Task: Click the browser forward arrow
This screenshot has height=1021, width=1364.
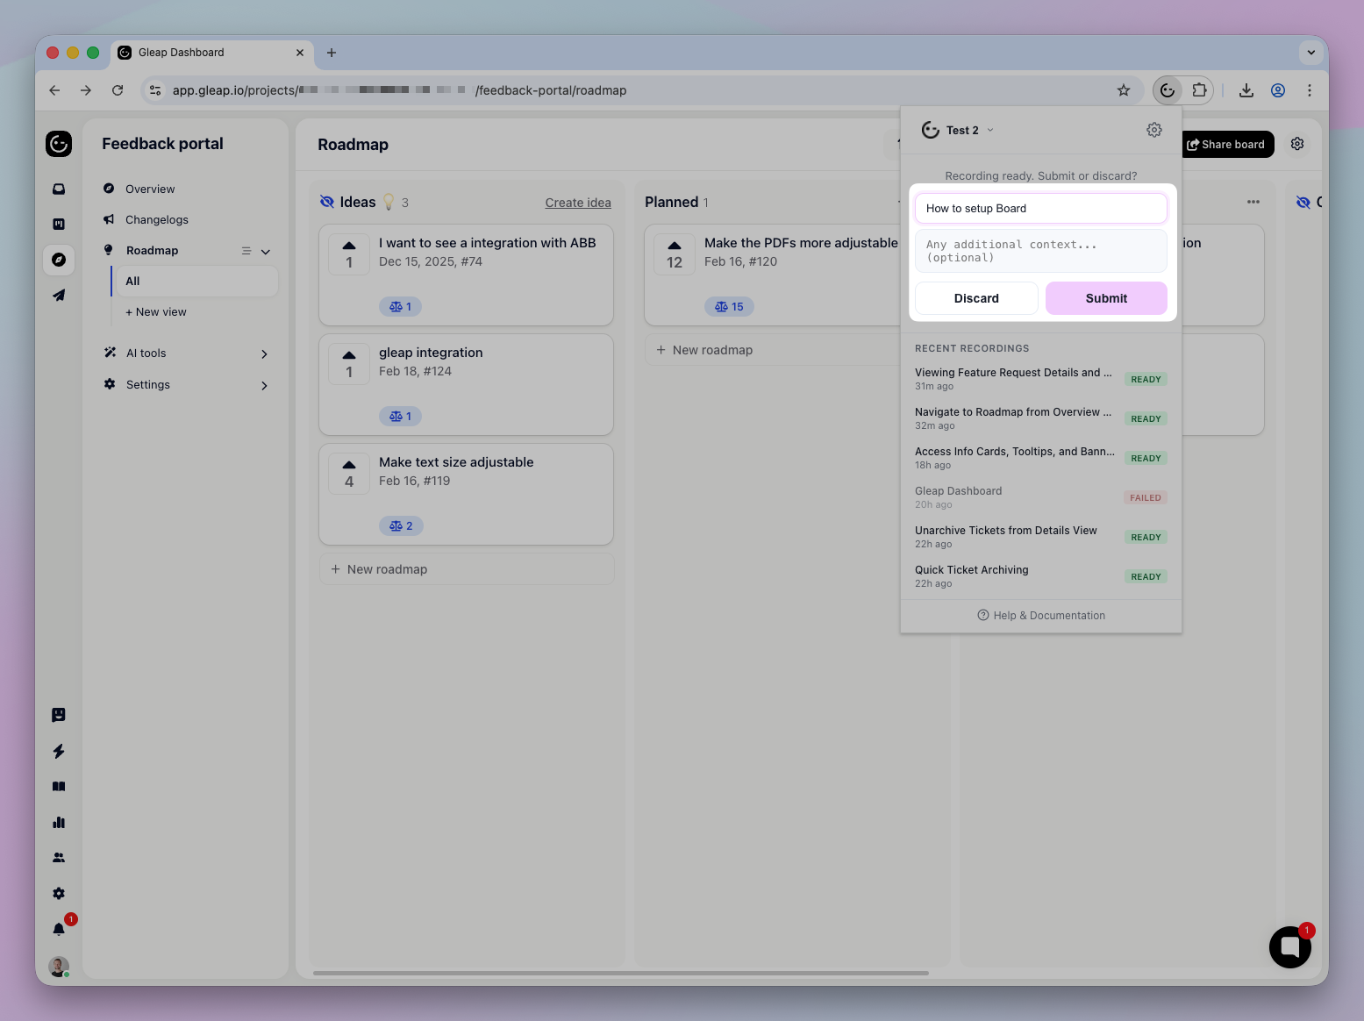Action: (86, 90)
